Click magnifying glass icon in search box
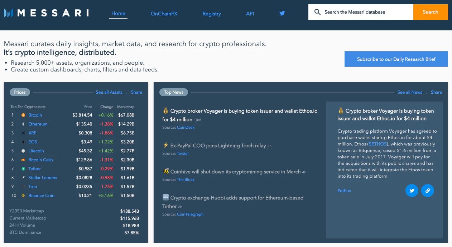 [317, 12]
